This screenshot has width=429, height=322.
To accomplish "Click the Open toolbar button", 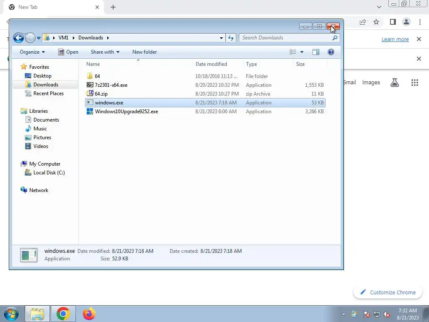I will coord(68,52).
